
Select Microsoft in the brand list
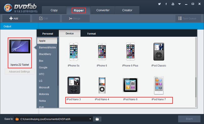47,88
